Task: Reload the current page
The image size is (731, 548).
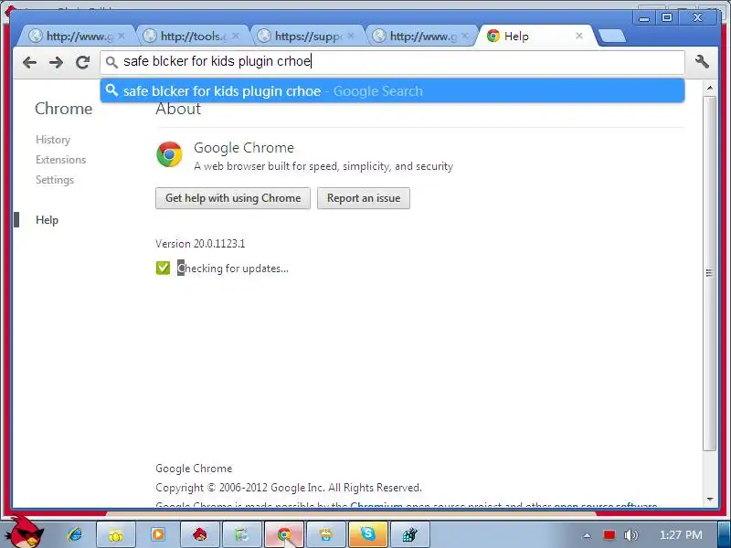Action: (x=83, y=62)
